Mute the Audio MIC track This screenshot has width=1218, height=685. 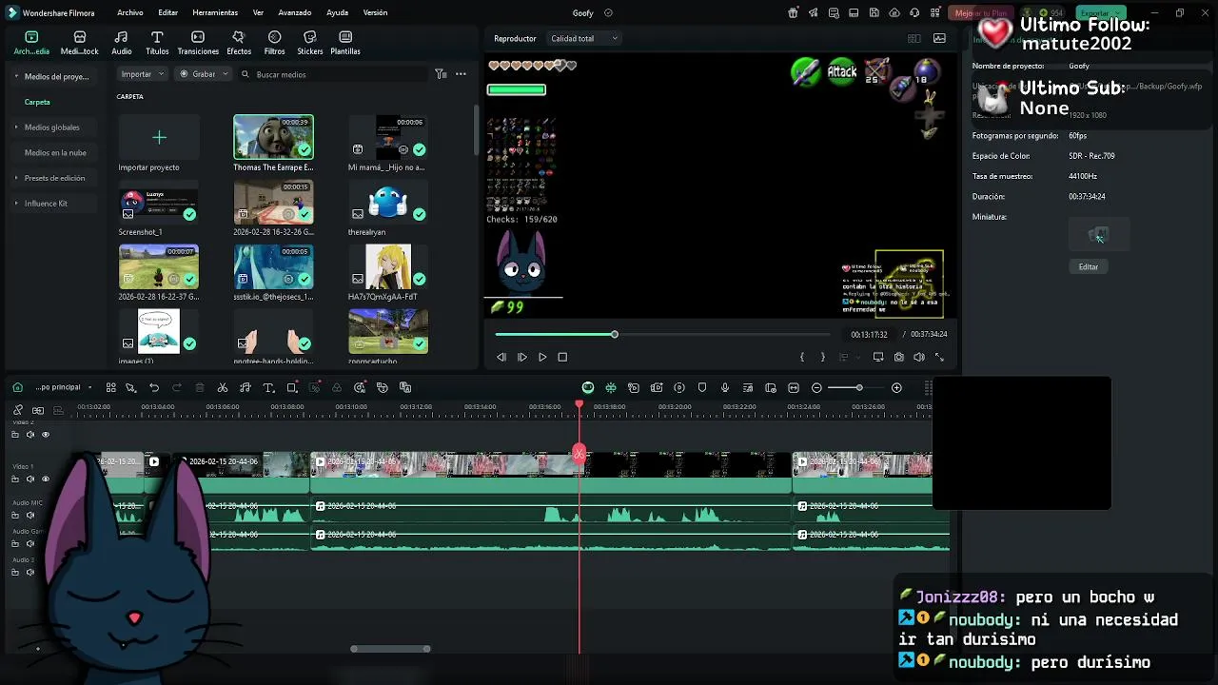(x=30, y=515)
